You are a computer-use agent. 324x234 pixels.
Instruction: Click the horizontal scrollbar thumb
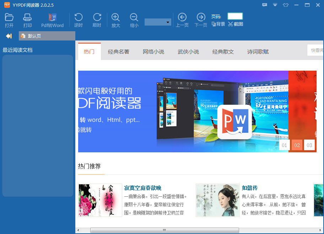pos(164,230)
